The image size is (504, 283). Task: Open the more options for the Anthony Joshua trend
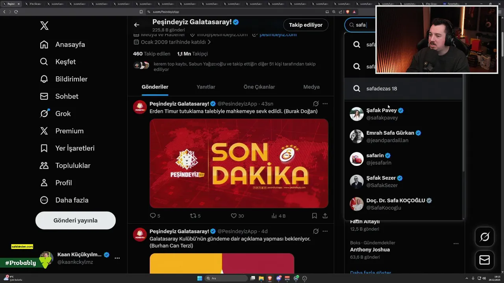[x=456, y=244]
